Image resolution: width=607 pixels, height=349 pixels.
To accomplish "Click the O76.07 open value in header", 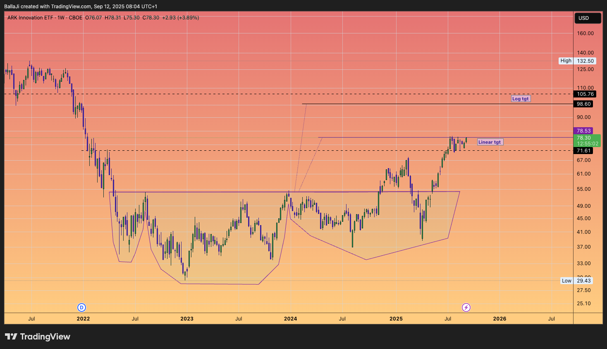I will pyautogui.click(x=93, y=18).
